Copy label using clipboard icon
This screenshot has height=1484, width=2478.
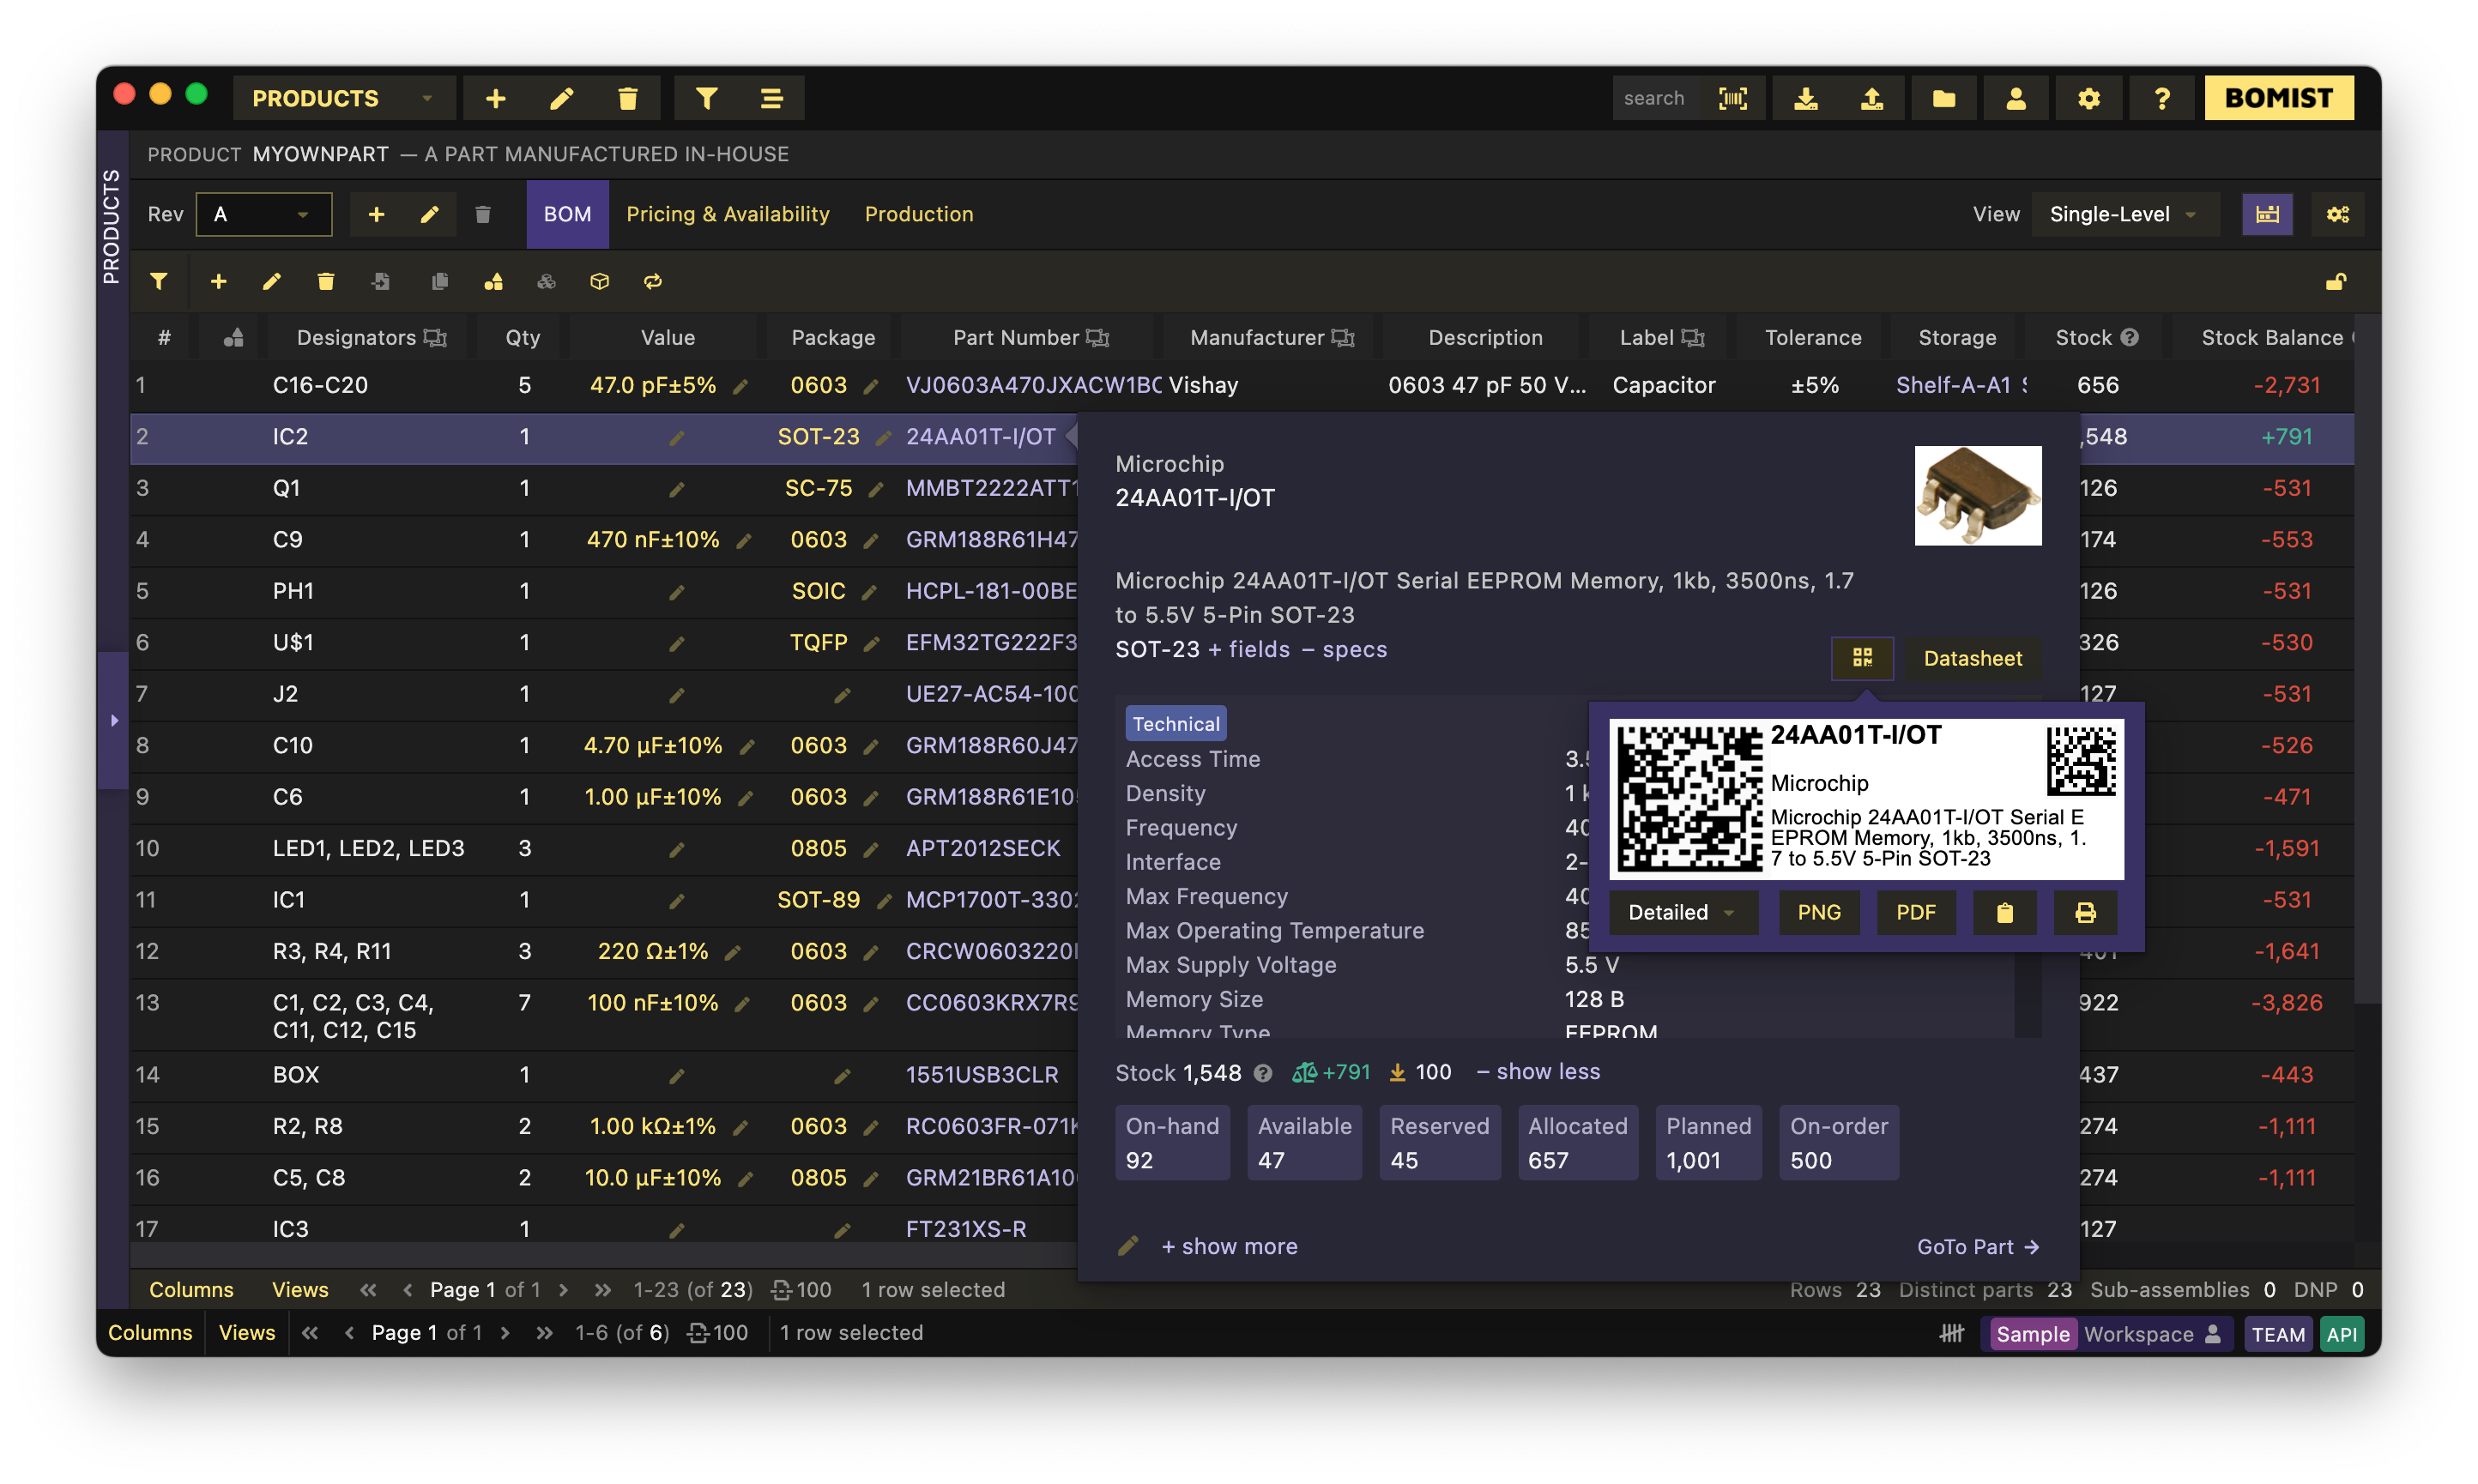pos(2004,912)
